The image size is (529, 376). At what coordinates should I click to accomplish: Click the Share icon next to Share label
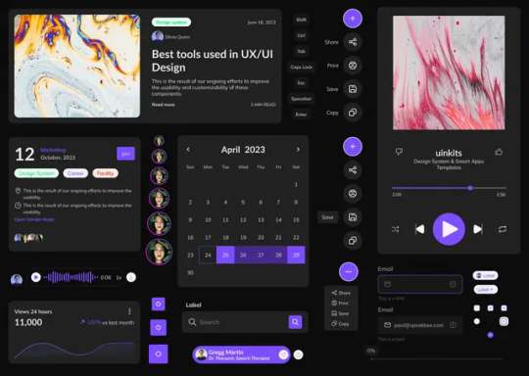coord(353,42)
